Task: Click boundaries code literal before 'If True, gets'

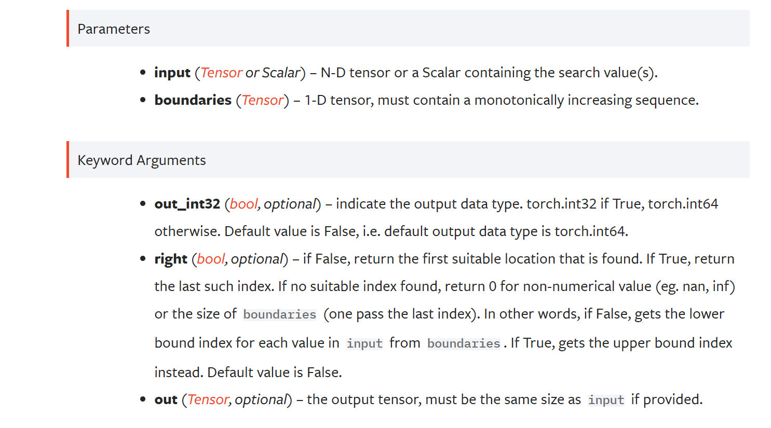Action: click(464, 343)
